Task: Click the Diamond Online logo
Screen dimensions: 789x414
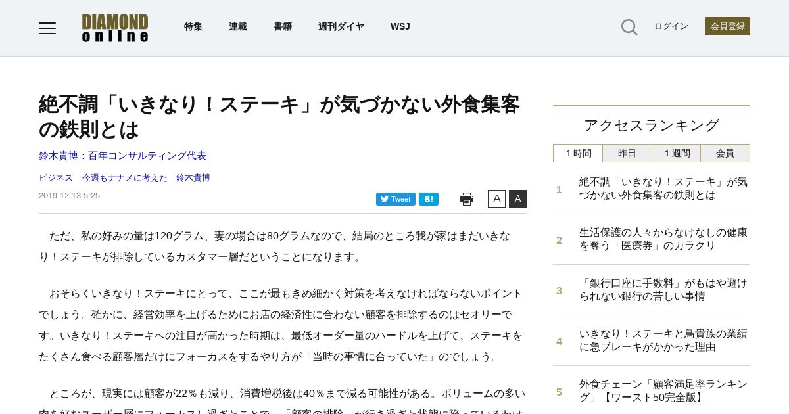Action: point(115,28)
